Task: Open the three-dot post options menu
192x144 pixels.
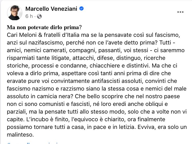Action: 180,12
